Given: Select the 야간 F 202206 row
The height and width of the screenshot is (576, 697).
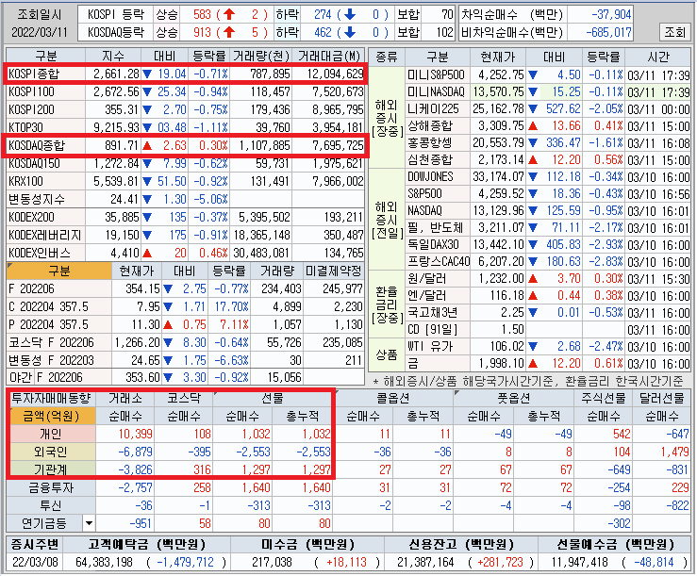Looking at the screenshot, I should 186,378.
